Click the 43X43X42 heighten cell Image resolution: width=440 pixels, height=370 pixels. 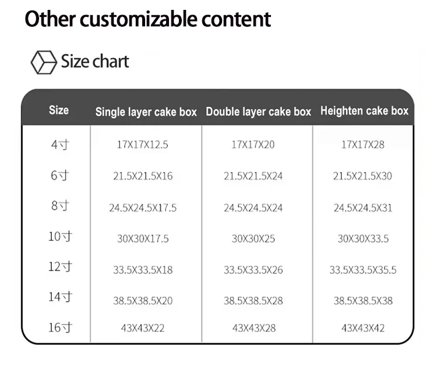[x=363, y=328]
